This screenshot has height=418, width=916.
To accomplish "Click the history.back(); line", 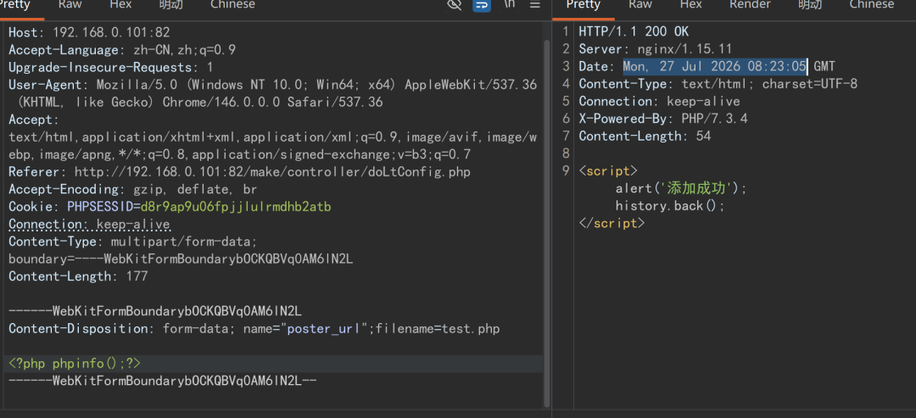I will [670, 206].
